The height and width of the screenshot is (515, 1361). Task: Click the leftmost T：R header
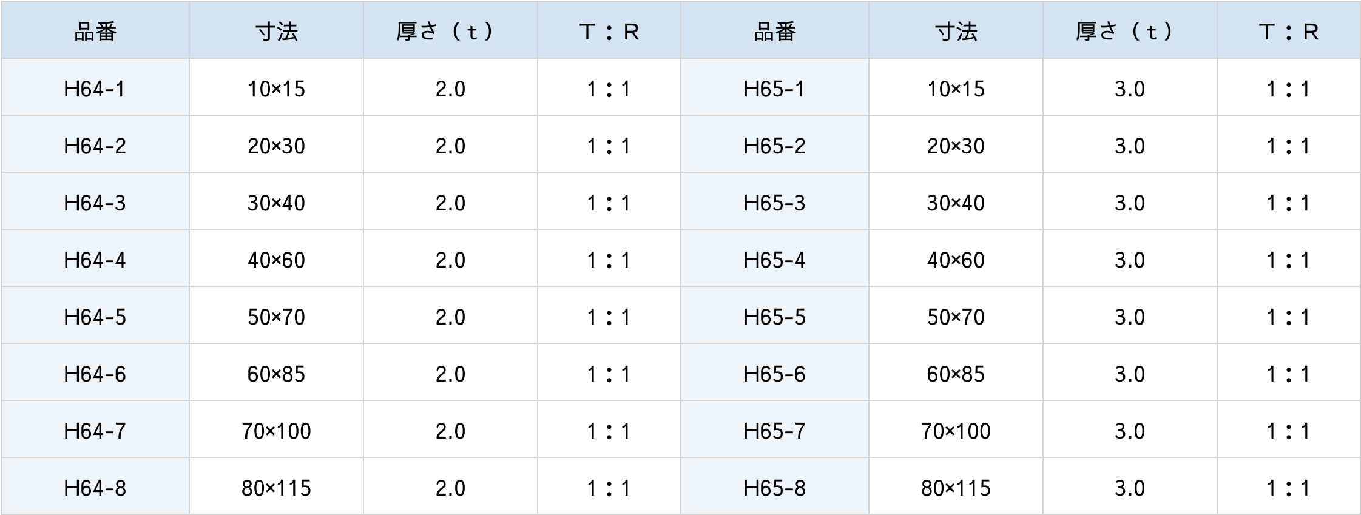point(609,32)
